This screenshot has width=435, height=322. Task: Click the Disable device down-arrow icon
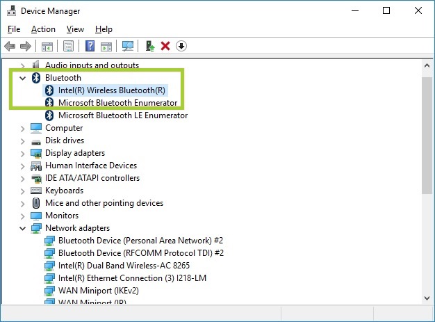(x=181, y=46)
